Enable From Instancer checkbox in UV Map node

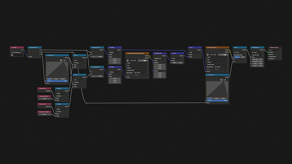pos(12,52)
